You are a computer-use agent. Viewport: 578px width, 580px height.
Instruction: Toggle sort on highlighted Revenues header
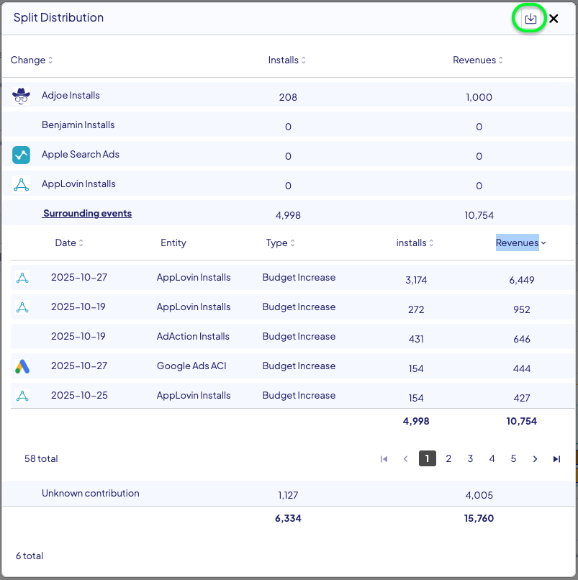pyautogui.click(x=520, y=243)
